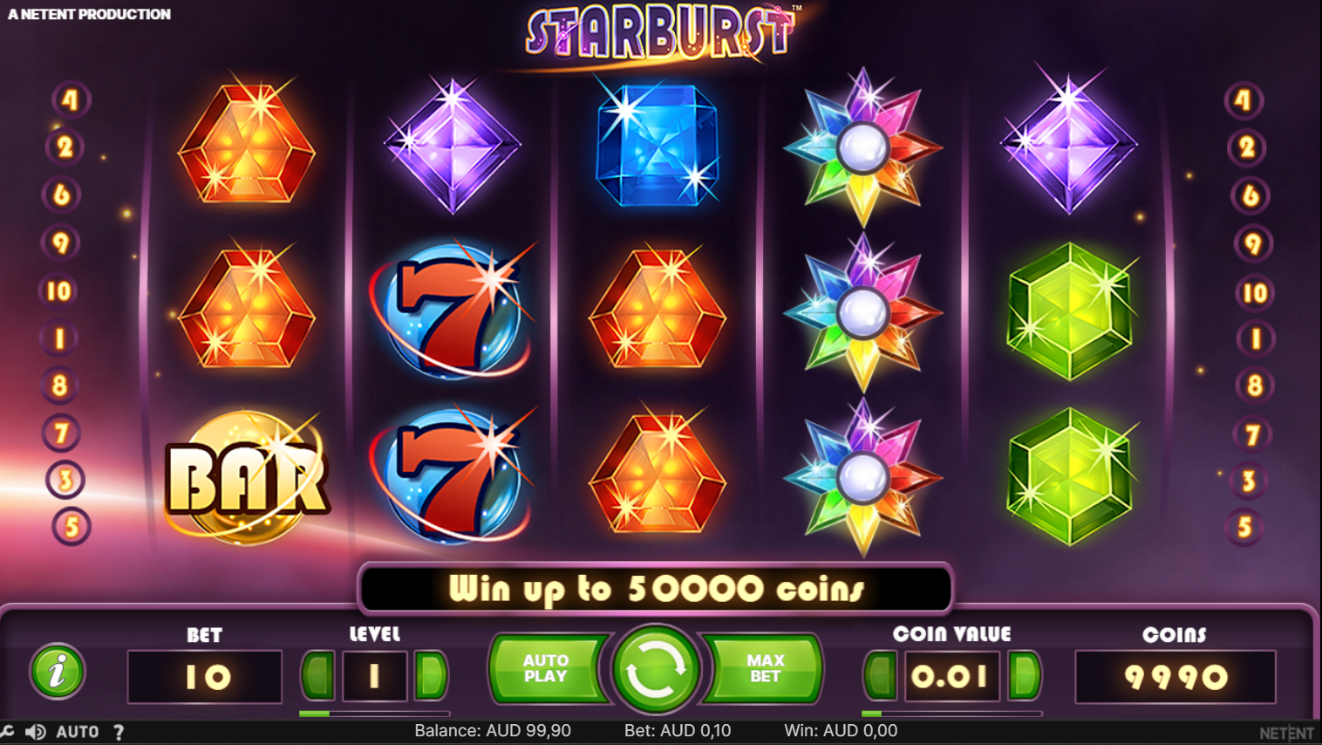Open the paytable info button
Image resolution: width=1322 pixels, height=745 pixels.
[58, 672]
